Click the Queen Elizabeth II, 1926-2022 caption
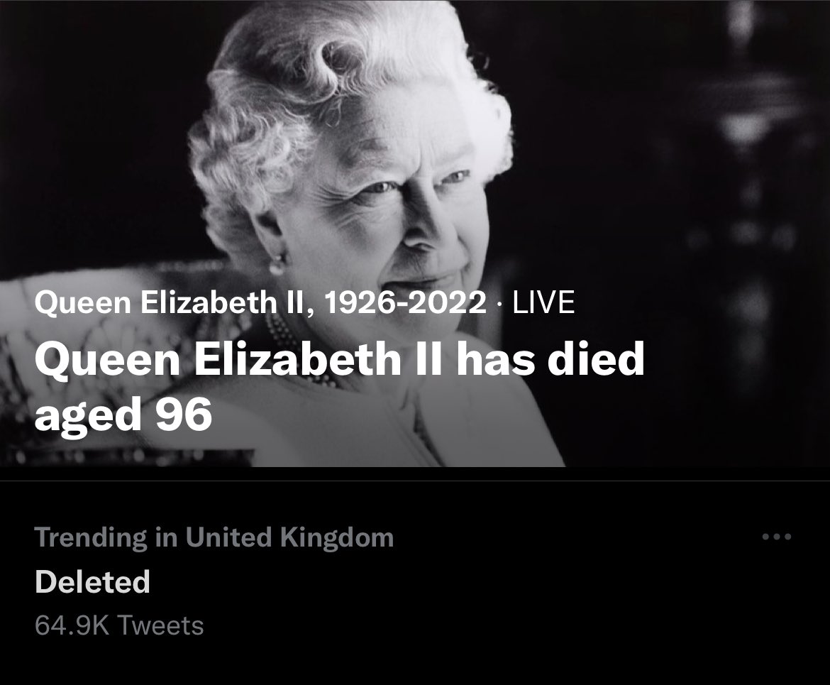 [x=260, y=304]
